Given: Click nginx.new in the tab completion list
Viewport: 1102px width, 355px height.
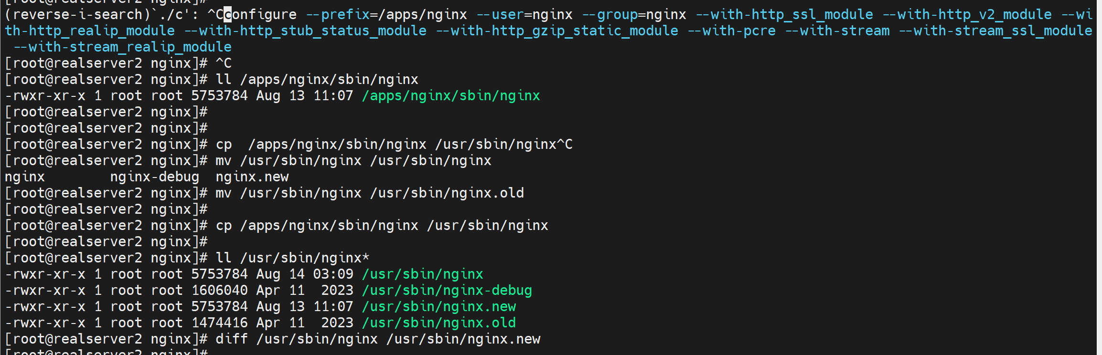Looking at the screenshot, I should point(252,177).
